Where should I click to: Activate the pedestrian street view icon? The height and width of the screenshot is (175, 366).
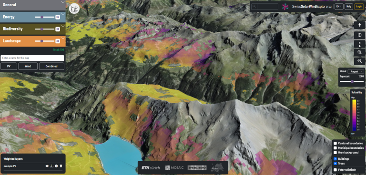pyautogui.click(x=359, y=25)
